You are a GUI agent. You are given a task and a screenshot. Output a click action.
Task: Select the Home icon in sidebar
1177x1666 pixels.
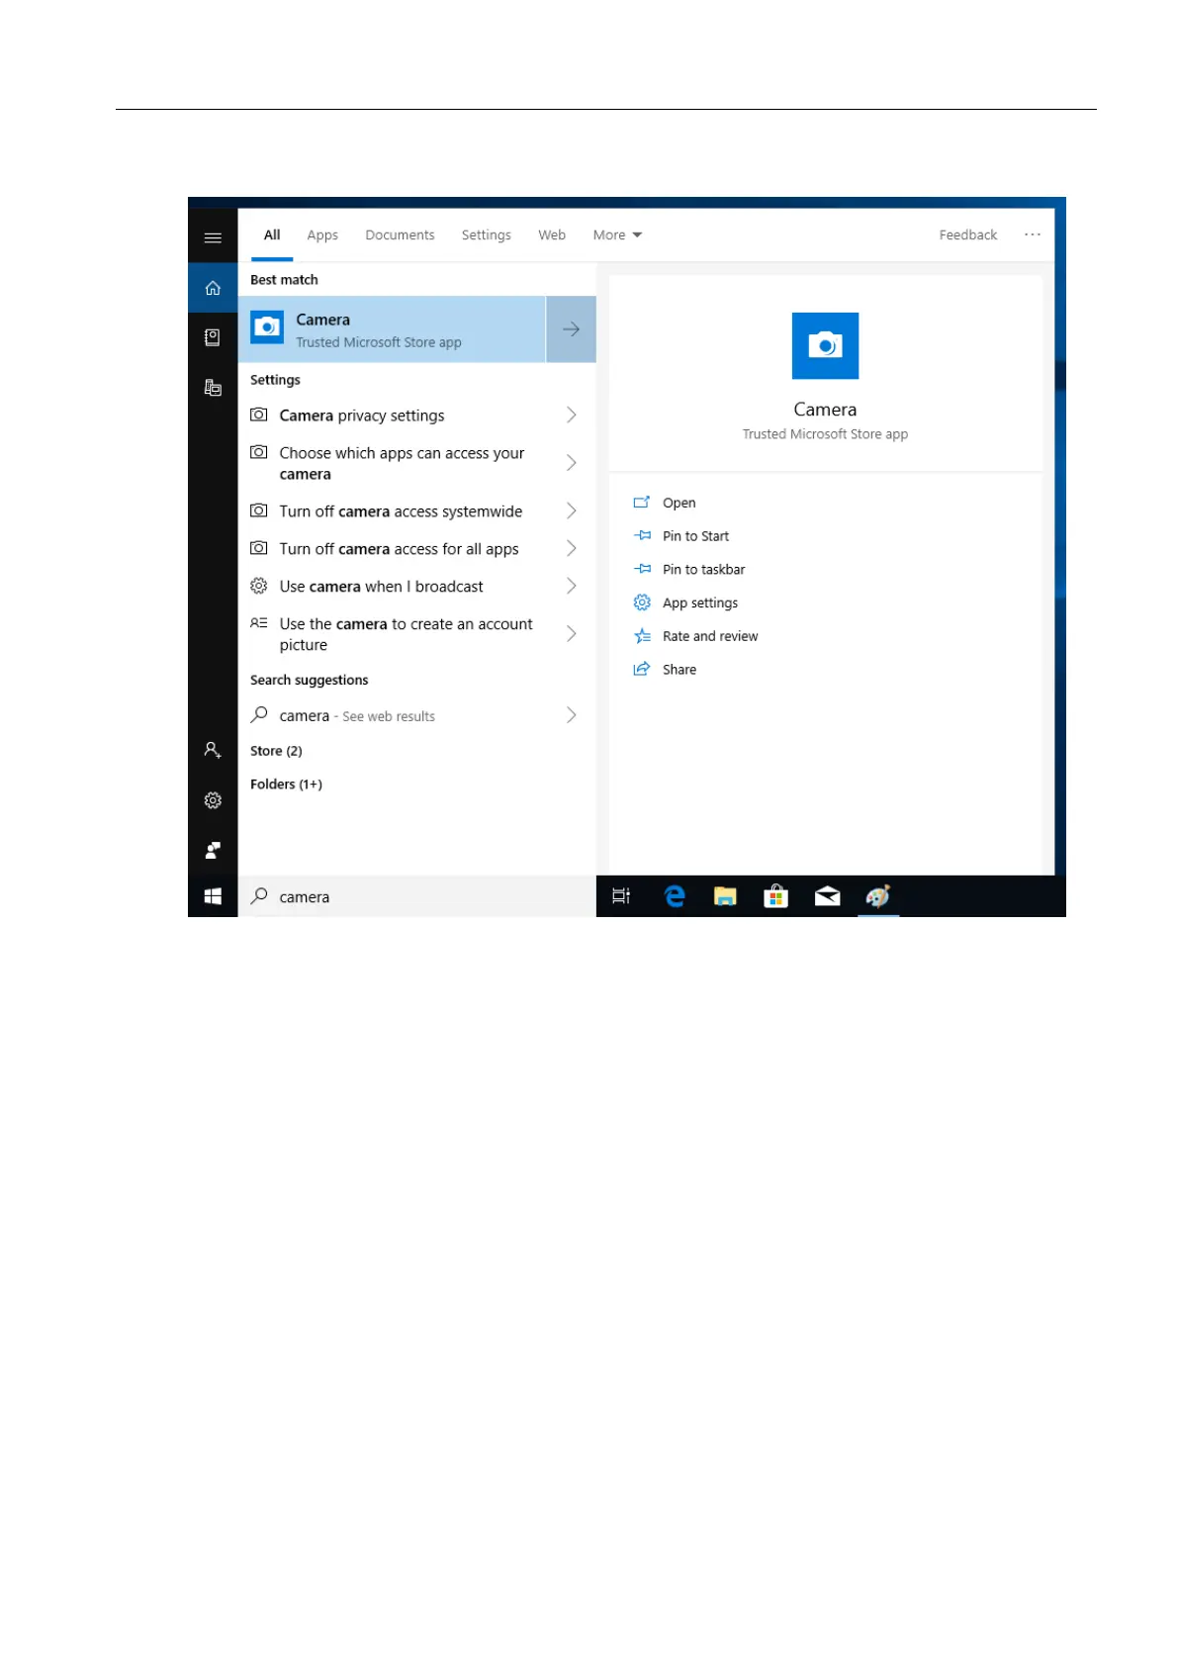[213, 288]
